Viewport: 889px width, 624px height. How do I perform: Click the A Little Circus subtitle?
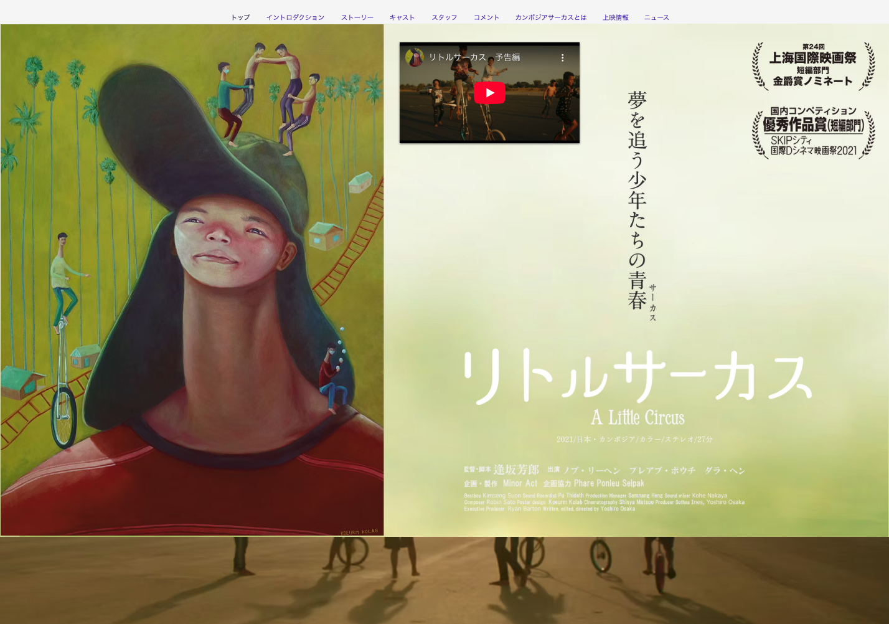637,417
